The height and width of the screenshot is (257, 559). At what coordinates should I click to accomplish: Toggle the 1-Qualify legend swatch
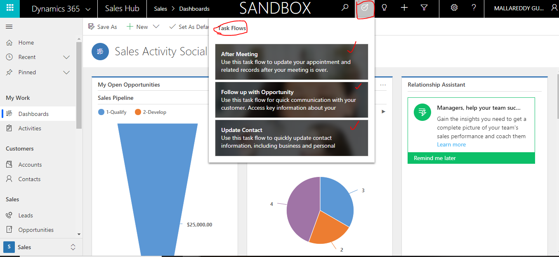(x=101, y=112)
